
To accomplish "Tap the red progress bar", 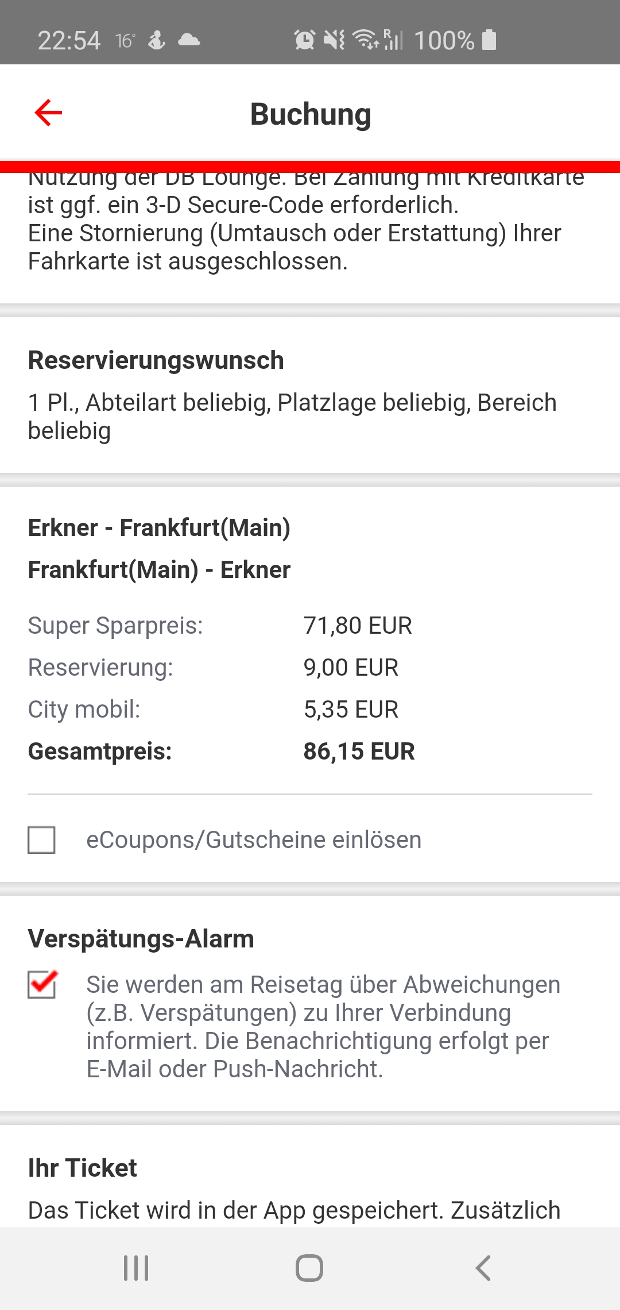I will 310,167.
